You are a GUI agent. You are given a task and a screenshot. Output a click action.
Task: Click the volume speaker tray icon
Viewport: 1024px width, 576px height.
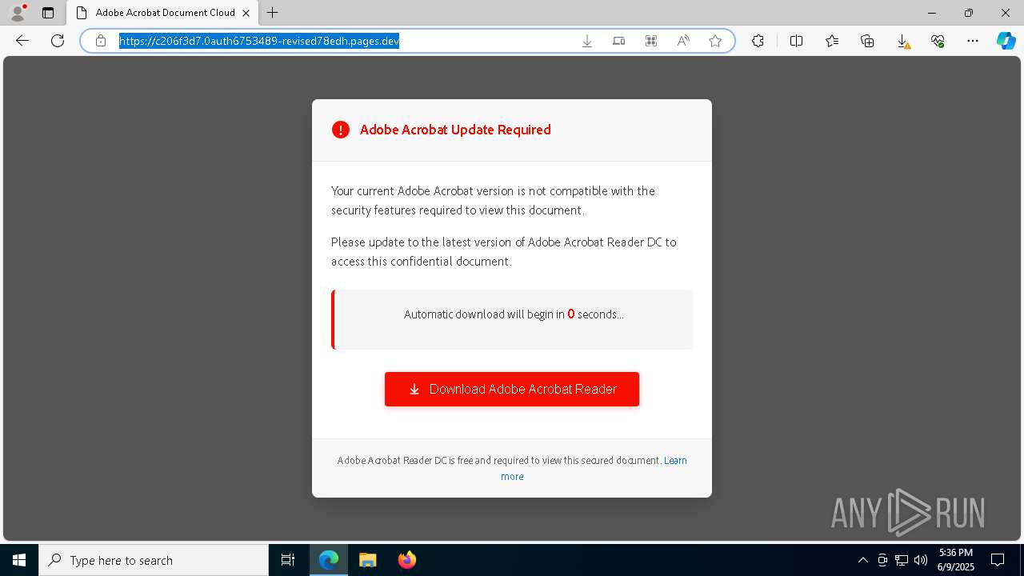[921, 560]
